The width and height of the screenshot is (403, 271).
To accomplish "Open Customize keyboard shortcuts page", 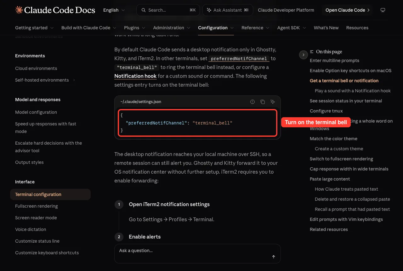I will click(47, 253).
